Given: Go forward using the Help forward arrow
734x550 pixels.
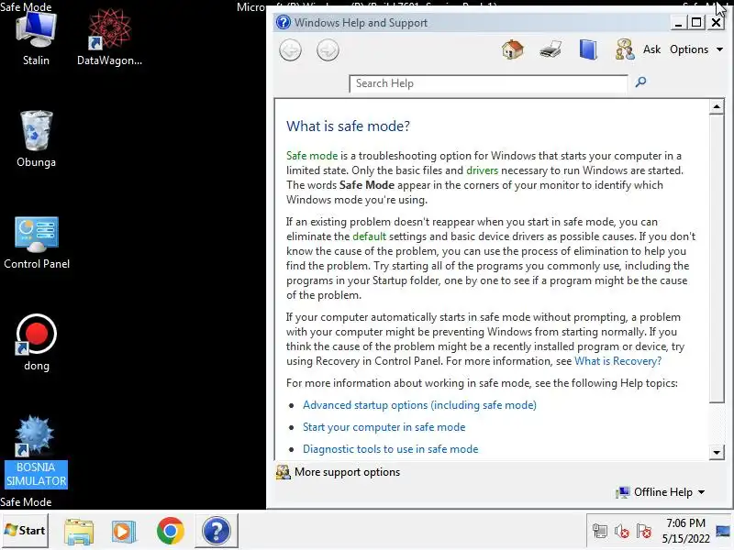Looking at the screenshot, I should [x=328, y=50].
